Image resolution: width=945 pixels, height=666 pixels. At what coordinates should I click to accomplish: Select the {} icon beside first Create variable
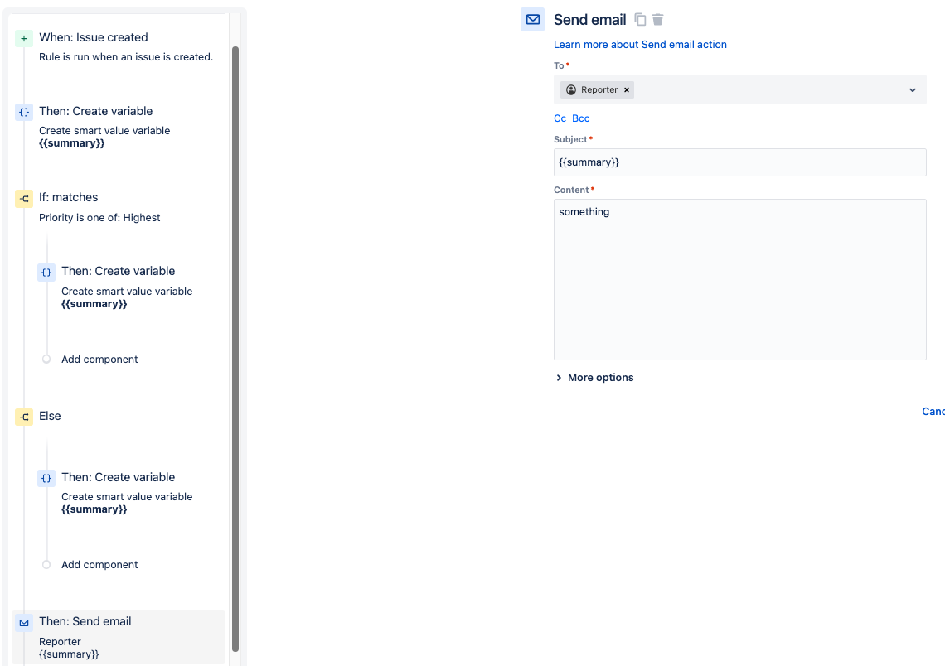click(x=24, y=111)
